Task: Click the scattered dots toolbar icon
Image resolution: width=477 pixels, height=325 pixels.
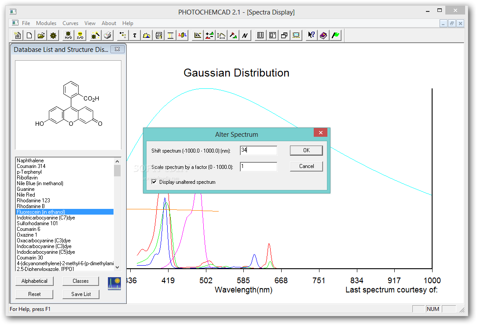Action: (x=123, y=35)
